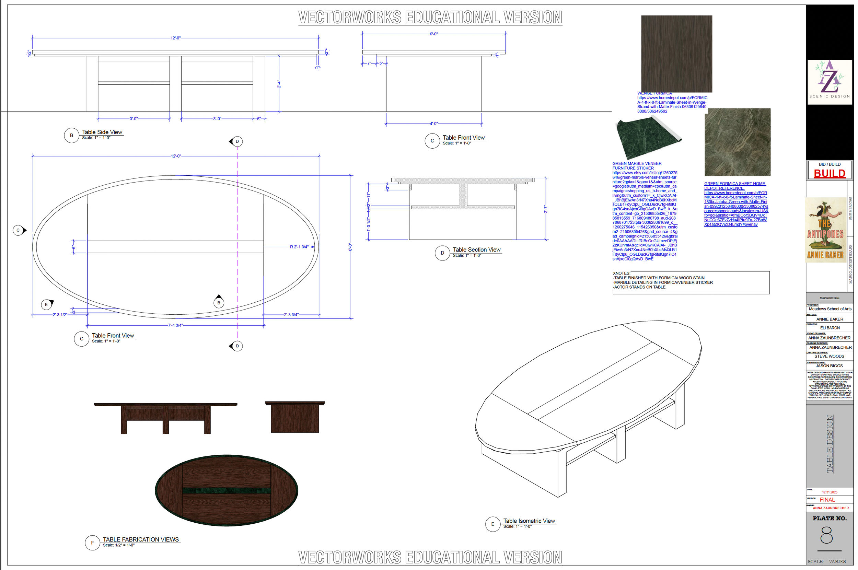Screen dimensions: 858x570
Task: Click the "E" view arrow beside the oval plan
Action: click(47, 304)
